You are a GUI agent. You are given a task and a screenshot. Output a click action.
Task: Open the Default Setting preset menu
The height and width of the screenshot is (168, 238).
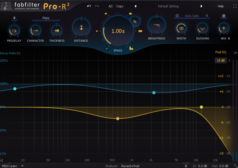click(168, 6)
